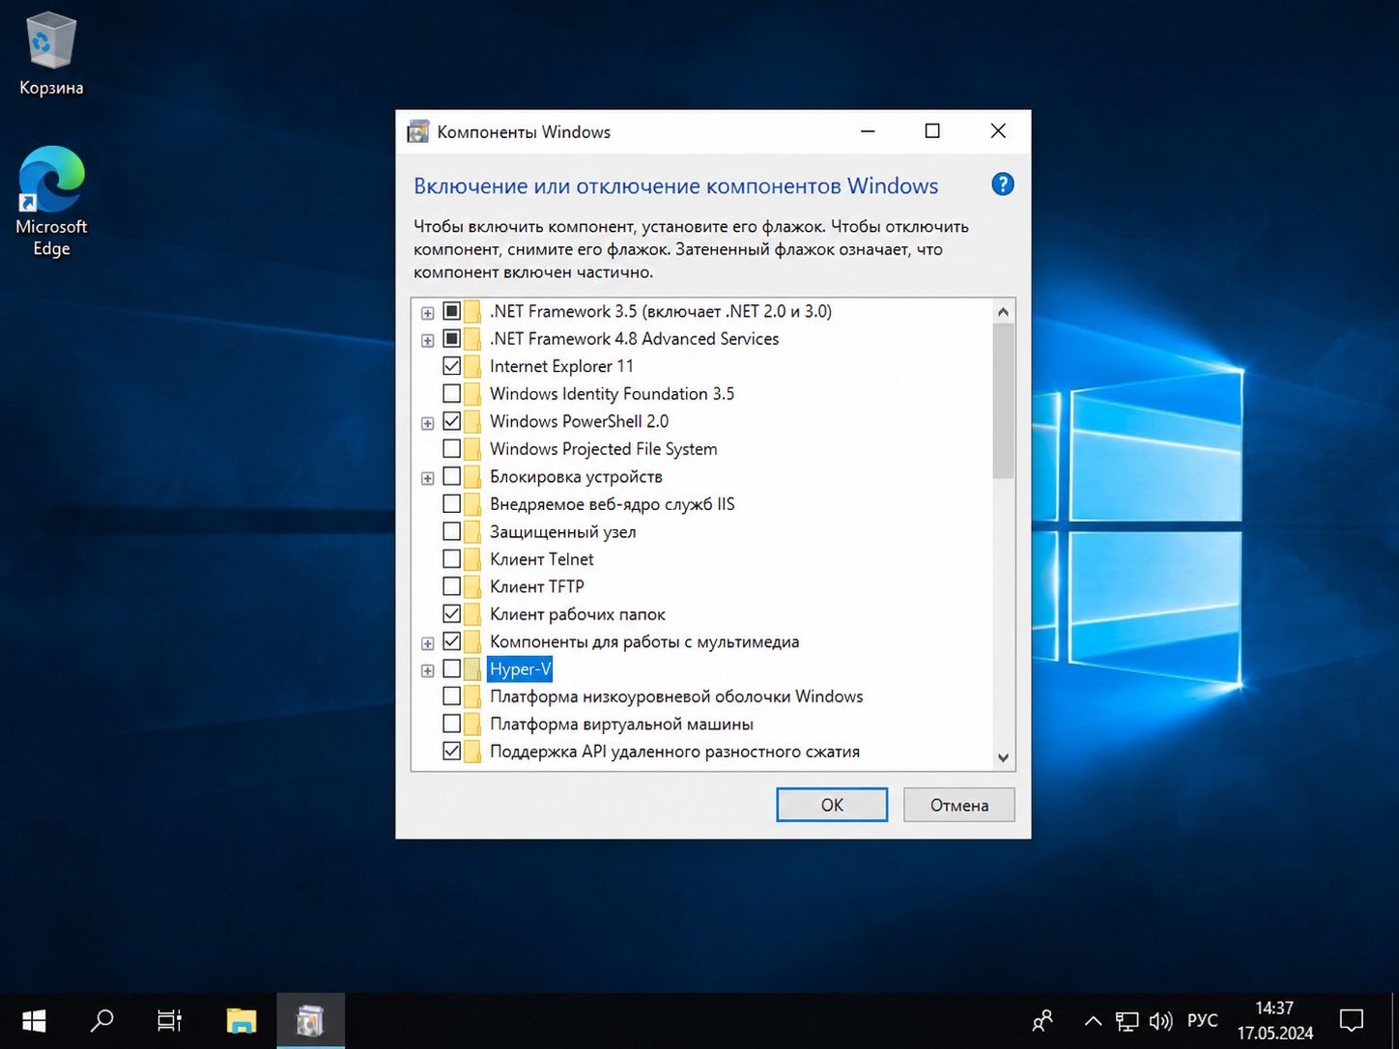This screenshot has width=1399, height=1049.
Task: Uncheck Internet Explorer 11
Action: (x=451, y=366)
